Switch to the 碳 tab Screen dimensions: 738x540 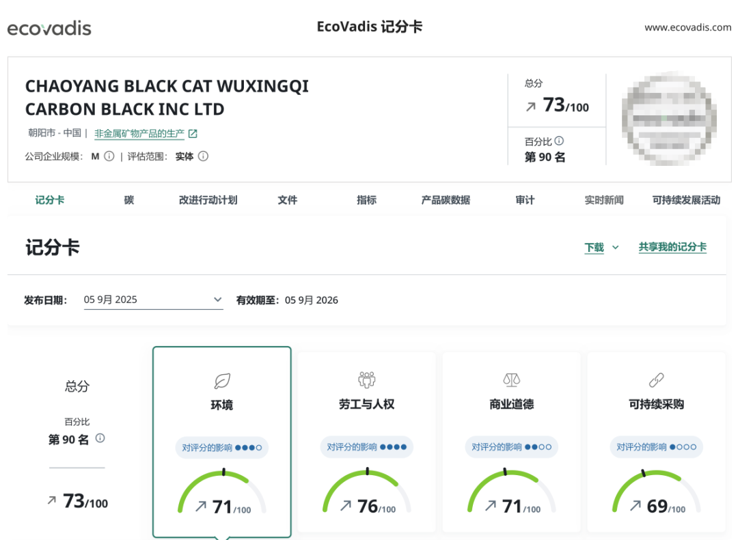tap(128, 200)
